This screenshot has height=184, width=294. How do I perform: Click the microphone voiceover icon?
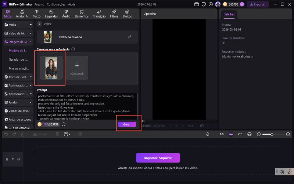point(208,134)
